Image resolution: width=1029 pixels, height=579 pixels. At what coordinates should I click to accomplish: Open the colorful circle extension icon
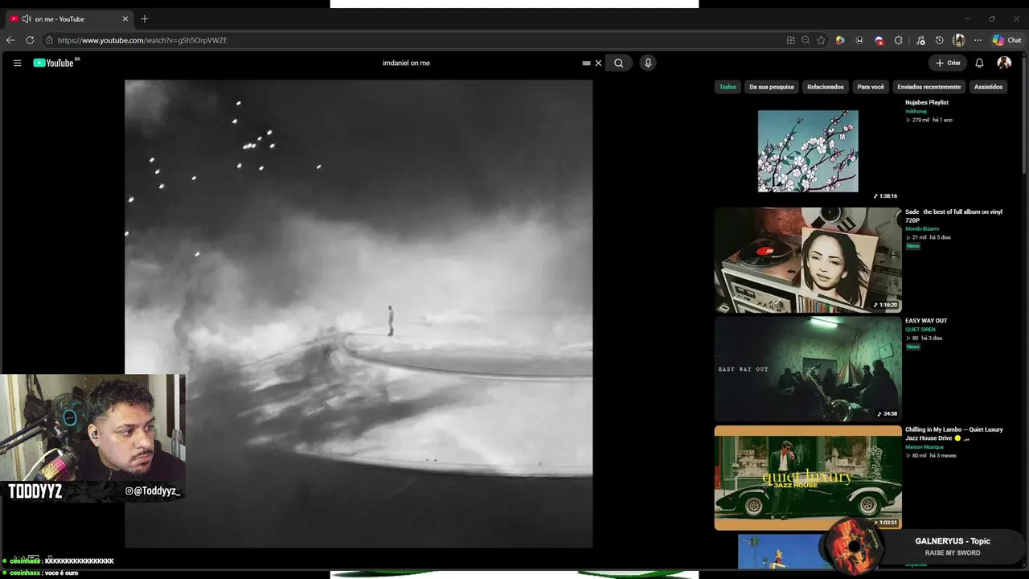point(840,40)
